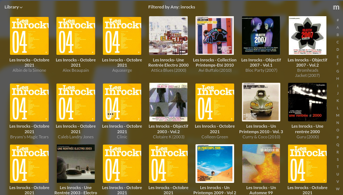Image resolution: width=343 pixels, height=195 pixels.
Task: Jump to letter E in the index
Action: (338, 57)
